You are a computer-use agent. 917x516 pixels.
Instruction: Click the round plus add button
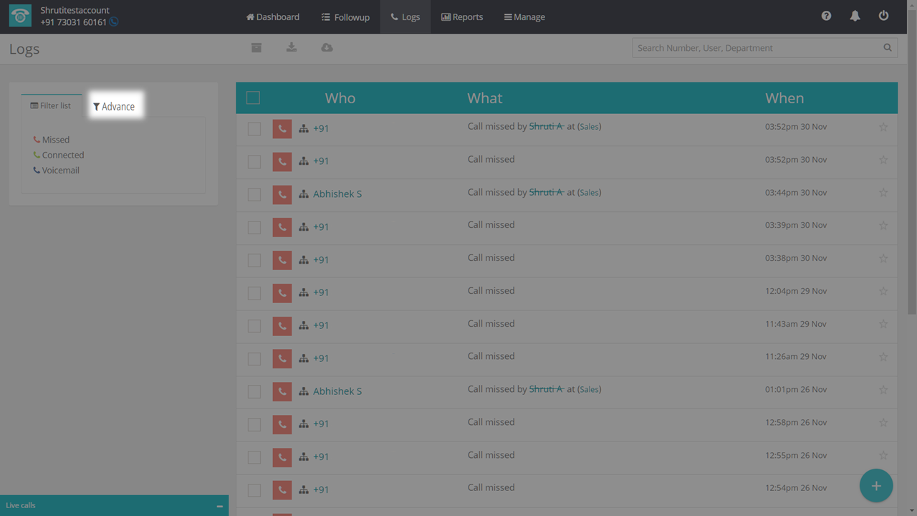(875, 486)
